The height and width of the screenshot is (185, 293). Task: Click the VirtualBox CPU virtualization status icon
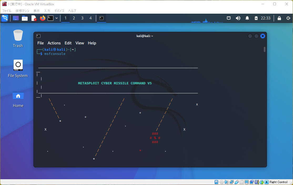pyautogui.click(x=256, y=182)
